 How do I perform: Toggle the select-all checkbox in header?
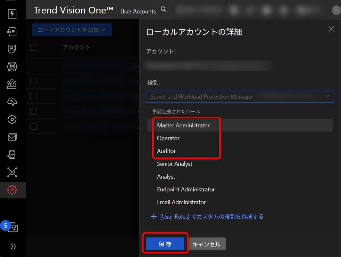click(x=34, y=47)
